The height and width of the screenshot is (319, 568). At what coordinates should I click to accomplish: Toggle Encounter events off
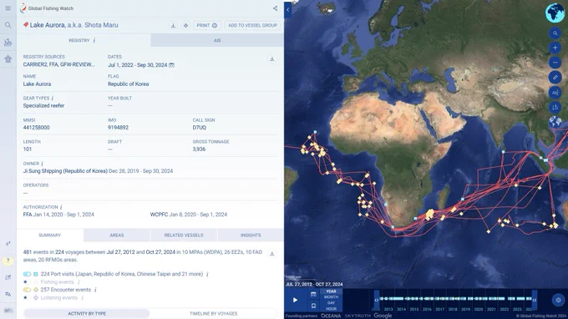tap(28, 290)
